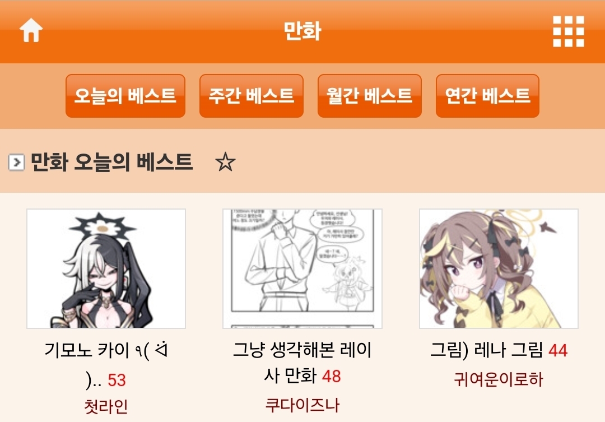Switch to 주간 베스트
Screen dimensions: 605x422
251,96
